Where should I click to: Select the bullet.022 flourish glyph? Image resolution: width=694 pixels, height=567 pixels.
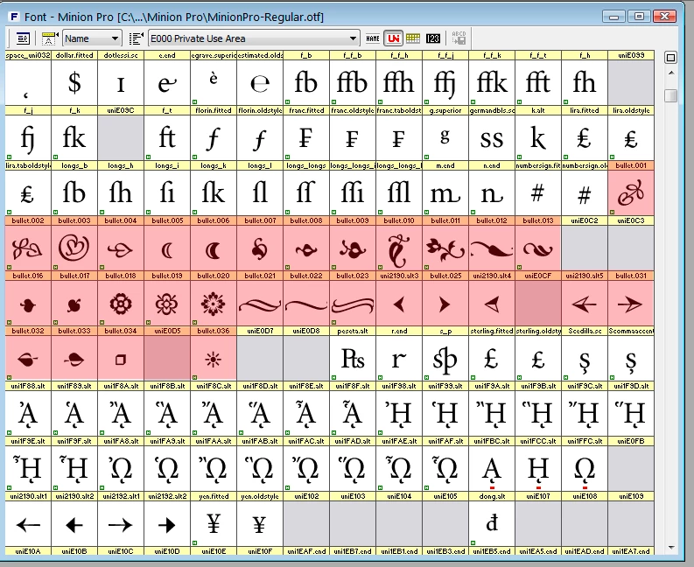(306, 304)
